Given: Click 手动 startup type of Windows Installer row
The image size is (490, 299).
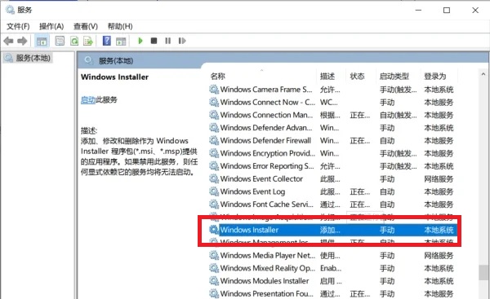Looking at the screenshot, I should coord(387,230).
